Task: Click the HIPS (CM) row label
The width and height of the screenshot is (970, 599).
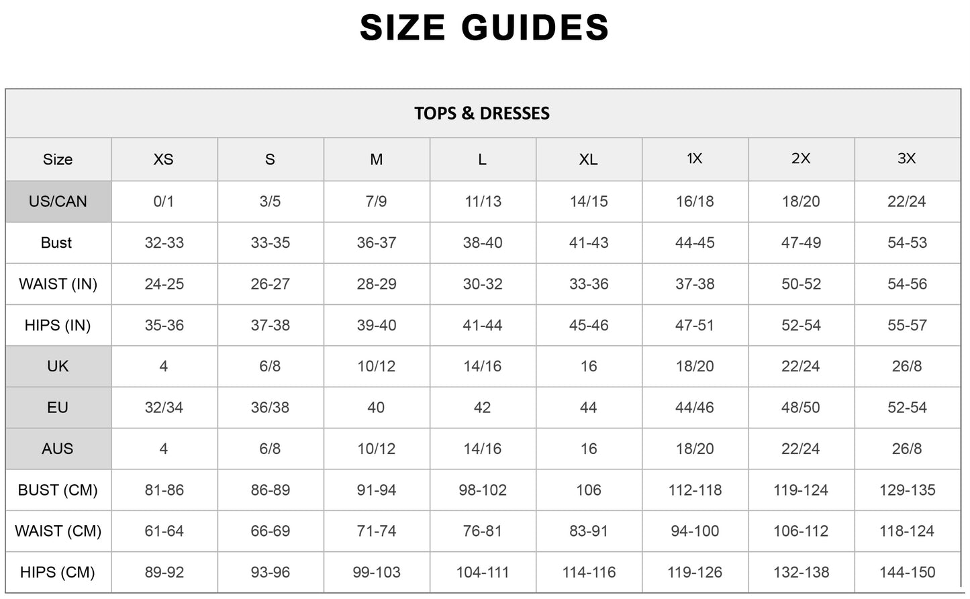Action: point(58,573)
